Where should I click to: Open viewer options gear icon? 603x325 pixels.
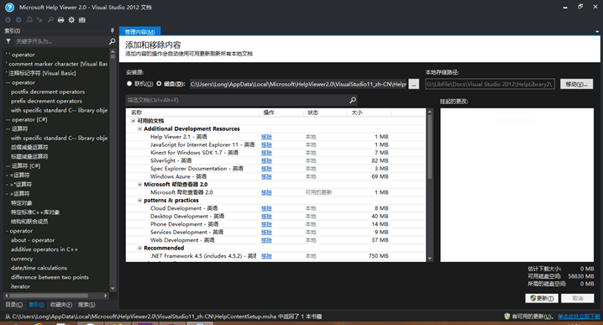click(71, 20)
